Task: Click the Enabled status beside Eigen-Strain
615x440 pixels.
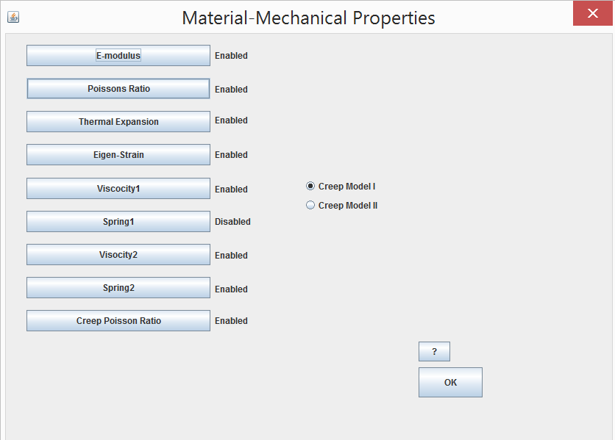Action: pos(231,155)
